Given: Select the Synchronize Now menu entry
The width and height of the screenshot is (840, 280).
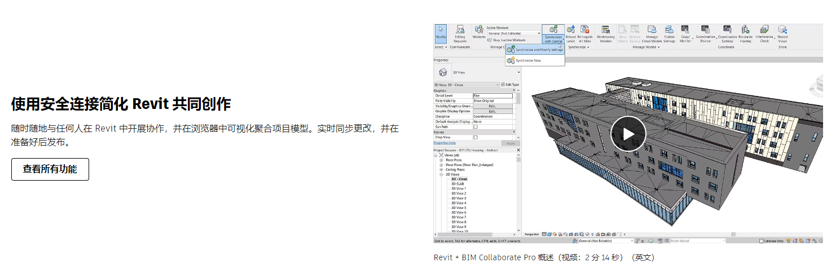Looking at the screenshot, I should 528,60.
